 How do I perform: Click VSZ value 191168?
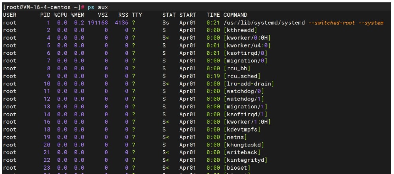98,23
